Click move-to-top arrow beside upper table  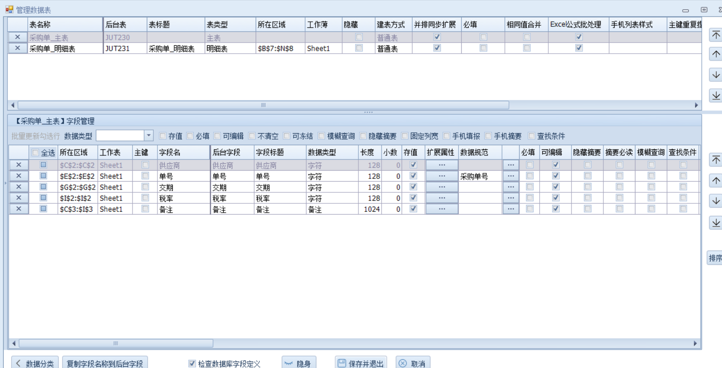pos(716,35)
